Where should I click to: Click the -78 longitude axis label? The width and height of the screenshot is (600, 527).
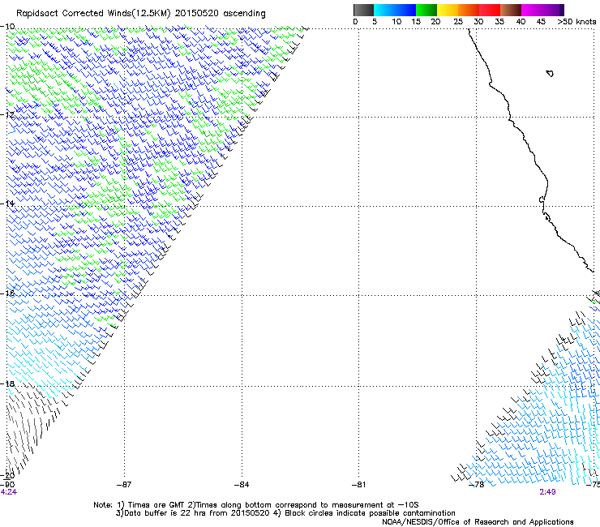click(x=477, y=485)
